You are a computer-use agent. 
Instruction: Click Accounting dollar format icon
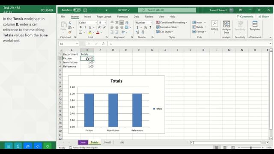click(137, 27)
